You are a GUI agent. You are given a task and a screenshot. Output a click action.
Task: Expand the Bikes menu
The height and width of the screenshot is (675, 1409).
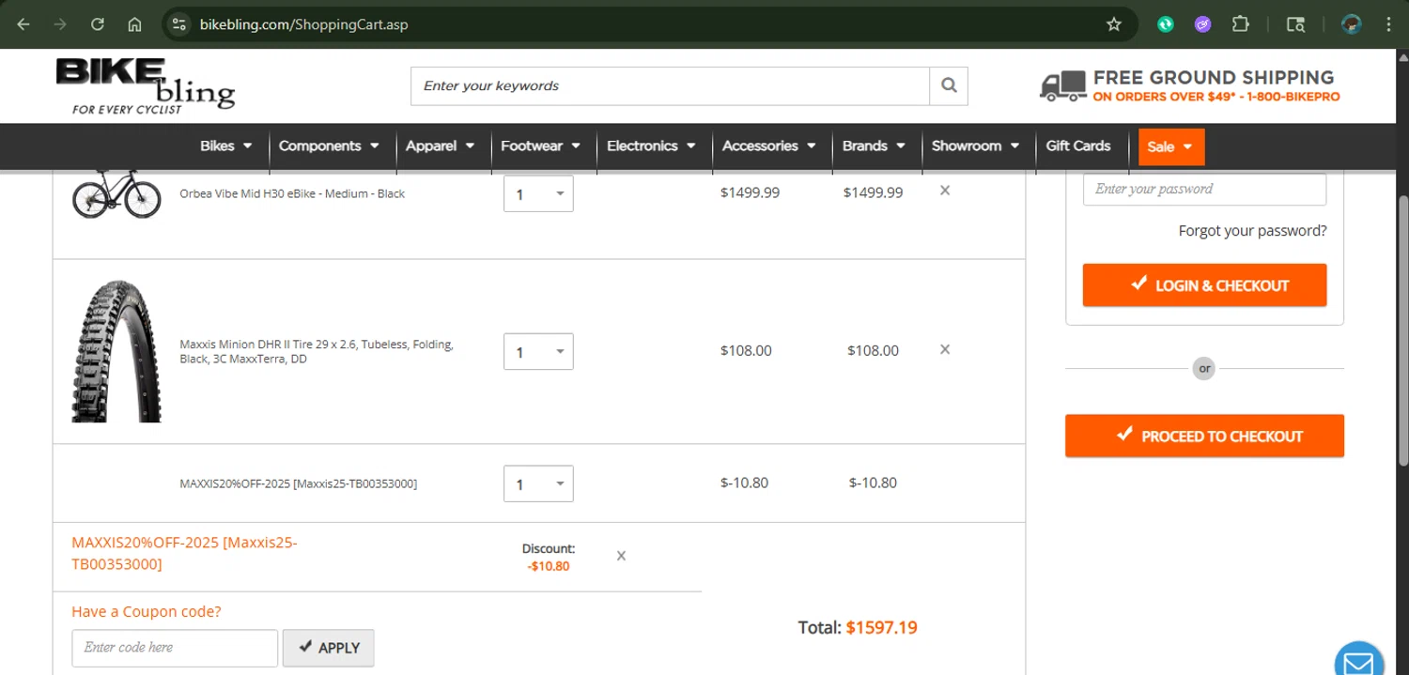click(226, 146)
